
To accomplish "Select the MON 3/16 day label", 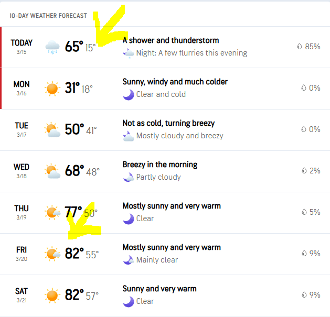I will tap(22, 88).
